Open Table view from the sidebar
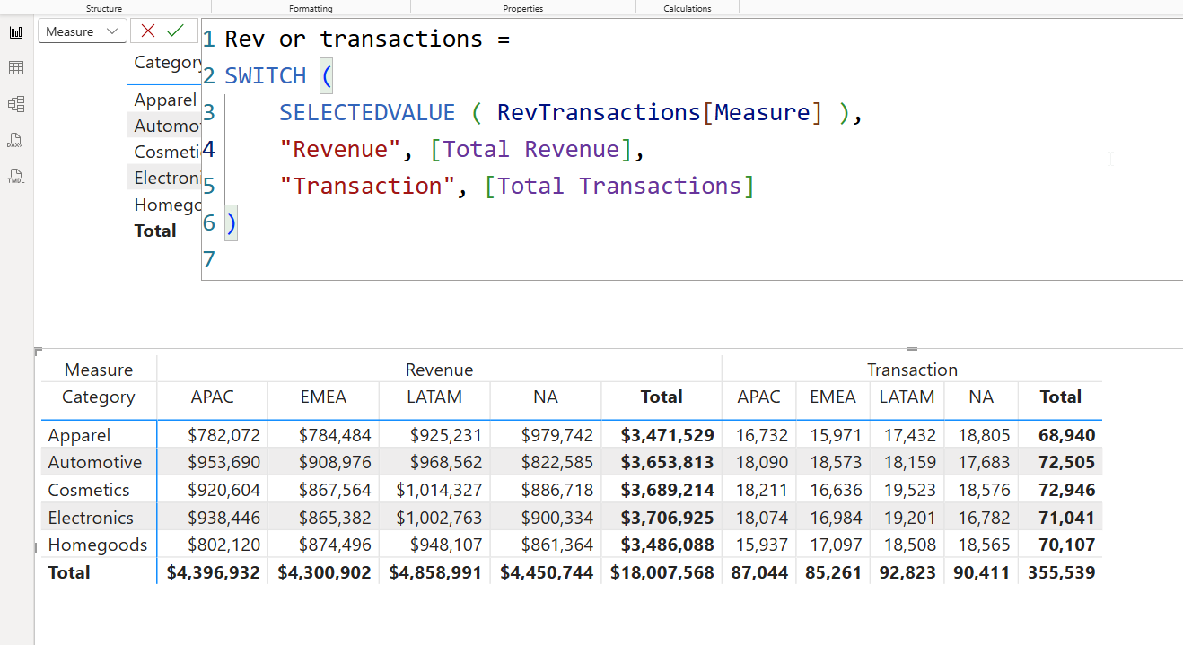Screen dimensions: 1183x645 click(x=16, y=68)
